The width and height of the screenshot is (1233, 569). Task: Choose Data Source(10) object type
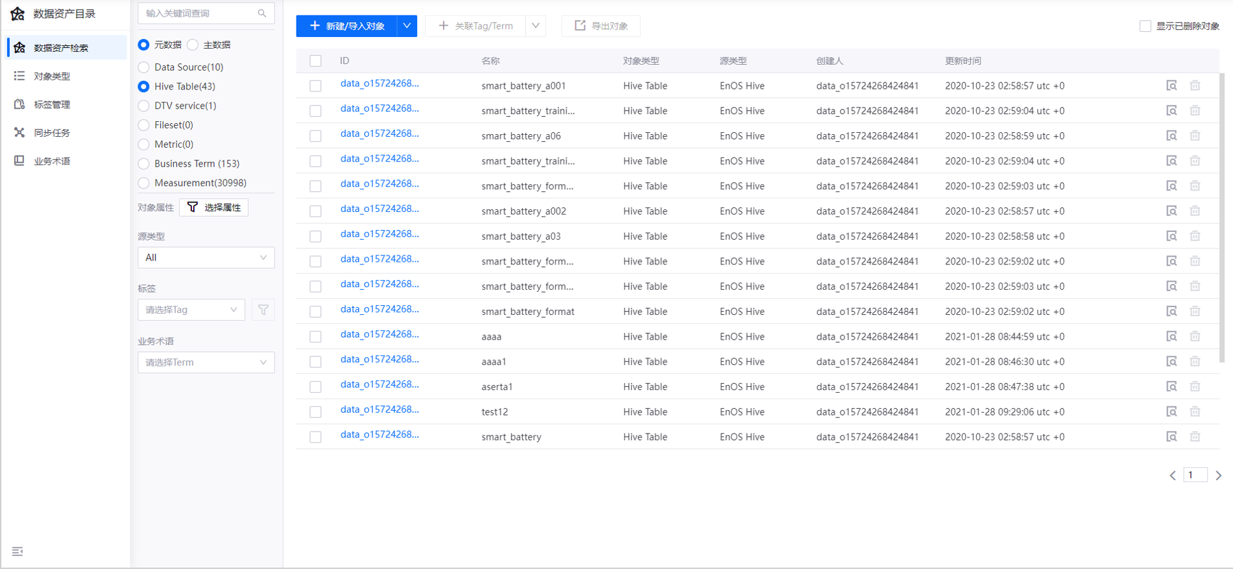coord(143,67)
